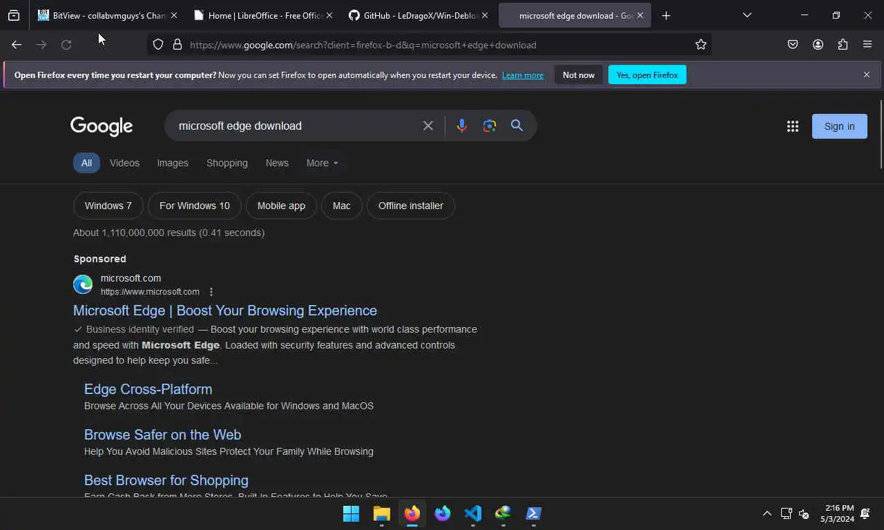Click the For Windows 10 chip

(x=195, y=206)
